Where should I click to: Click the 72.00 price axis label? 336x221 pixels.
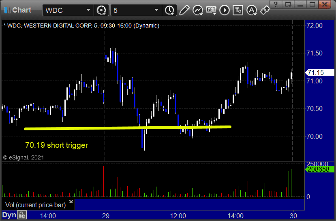tap(315, 25)
